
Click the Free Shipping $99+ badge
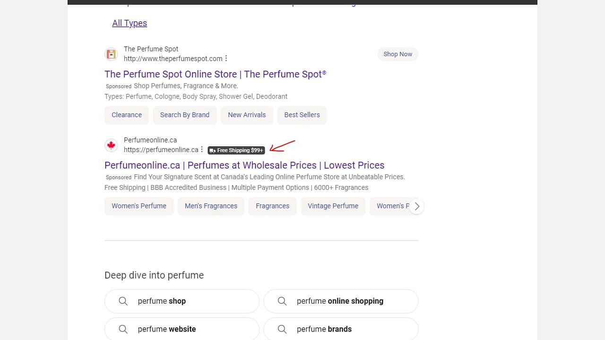click(x=236, y=150)
